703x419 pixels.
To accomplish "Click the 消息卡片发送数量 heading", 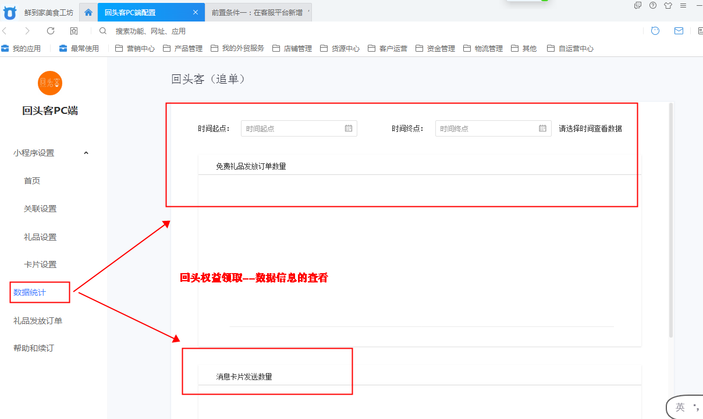I will 244,377.
